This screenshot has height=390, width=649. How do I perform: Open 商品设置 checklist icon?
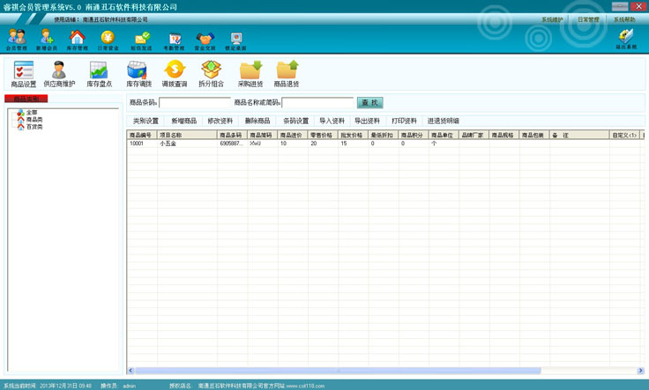pos(24,74)
